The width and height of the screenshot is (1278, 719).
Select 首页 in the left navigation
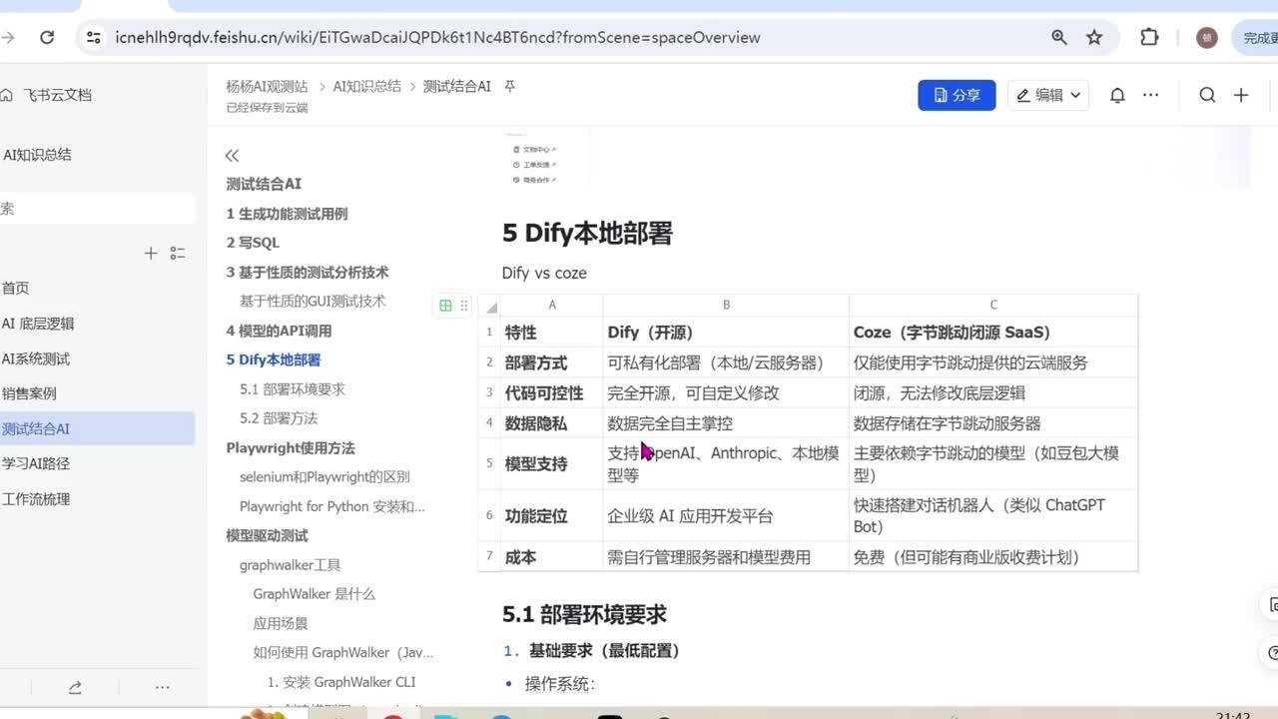click(17, 288)
